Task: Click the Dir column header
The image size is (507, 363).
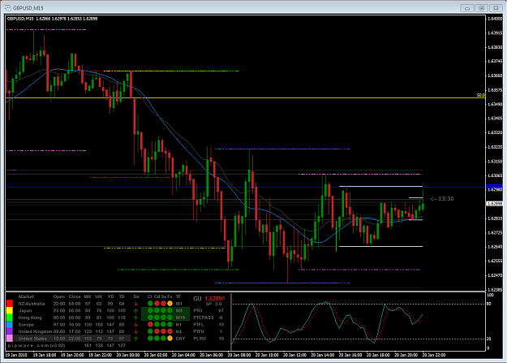Action: tap(136, 296)
